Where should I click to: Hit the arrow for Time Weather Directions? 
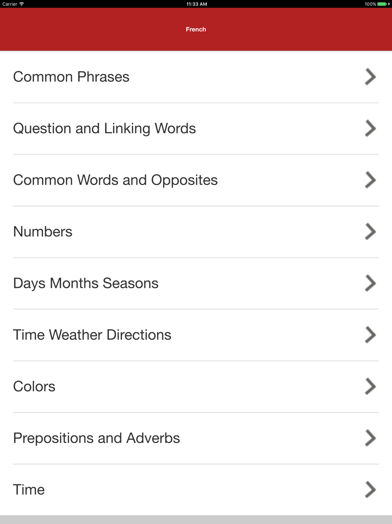tap(370, 335)
